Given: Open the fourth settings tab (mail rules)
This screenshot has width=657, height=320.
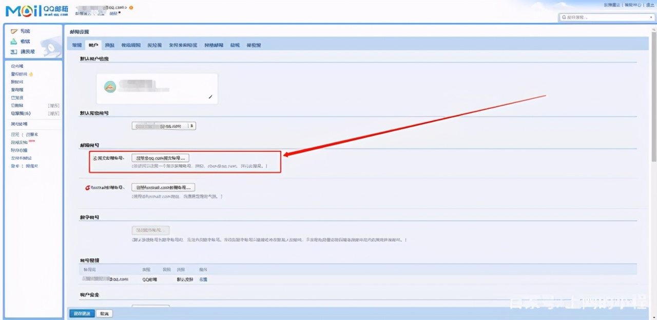Looking at the screenshot, I should [131, 45].
